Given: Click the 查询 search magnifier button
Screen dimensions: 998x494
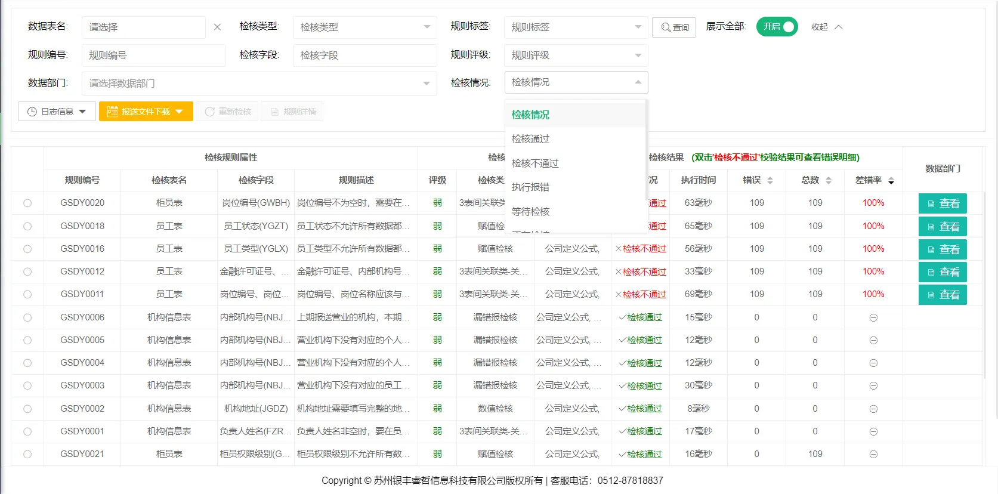Looking at the screenshot, I should click(674, 27).
